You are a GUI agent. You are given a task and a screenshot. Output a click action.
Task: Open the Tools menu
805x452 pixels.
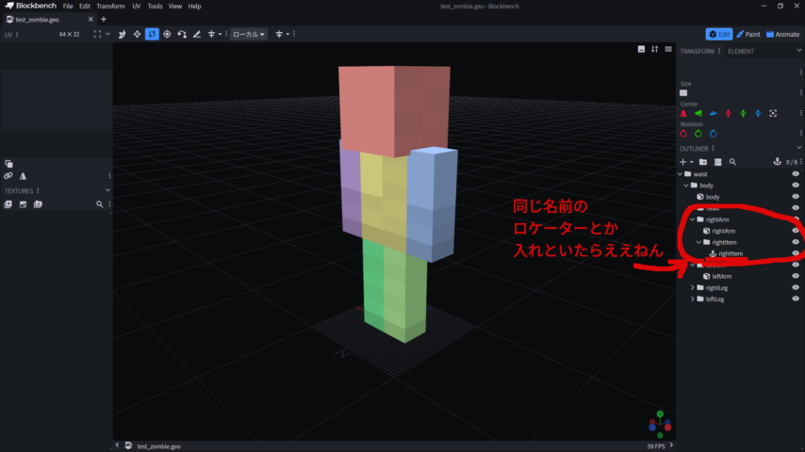(155, 7)
